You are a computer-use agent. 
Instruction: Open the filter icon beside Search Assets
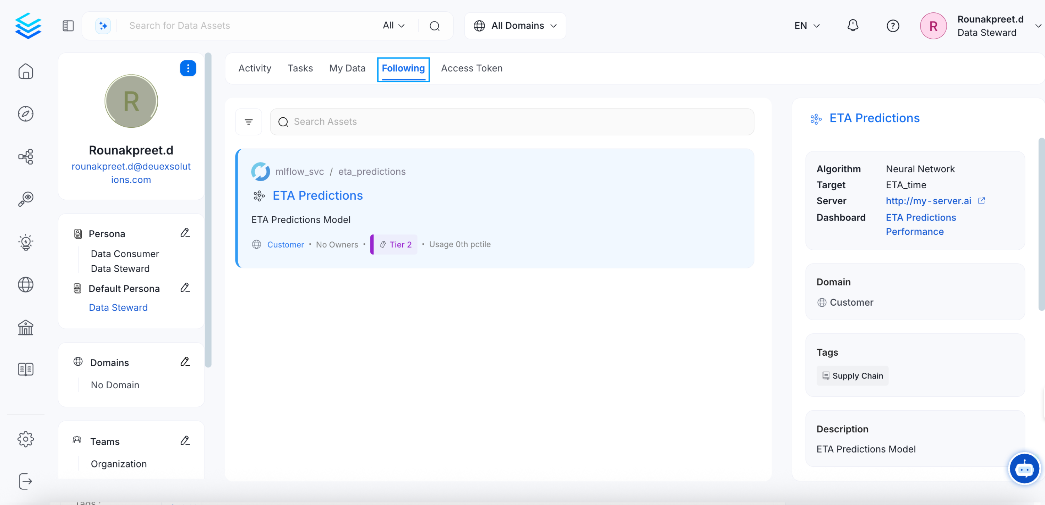(x=248, y=121)
